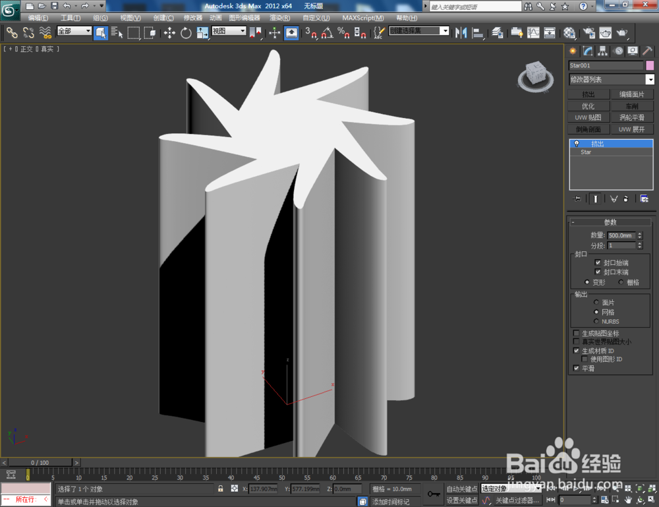Click the Star001 object color swatch
Image resolution: width=659 pixels, height=507 pixels.
click(650, 65)
